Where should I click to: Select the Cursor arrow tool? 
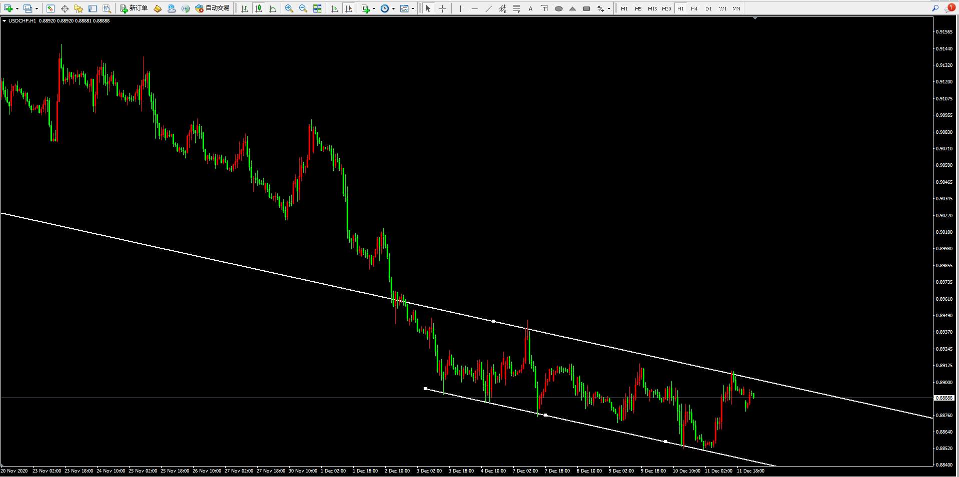point(428,8)
